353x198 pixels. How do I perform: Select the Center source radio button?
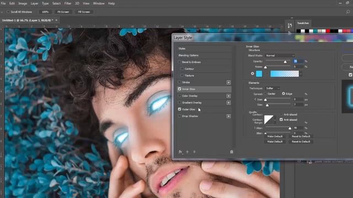pyautogui.click(x=265, y=94)
